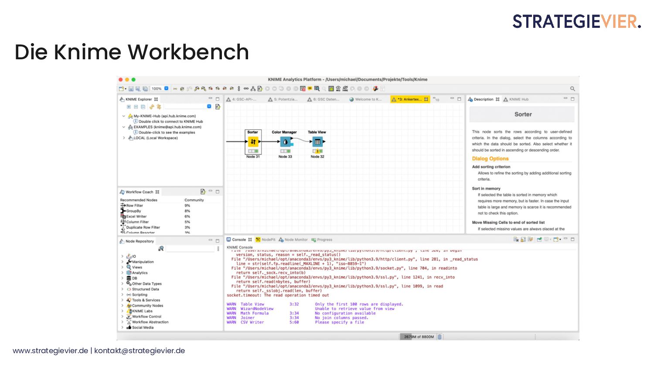This screenshot has height=368, width=654.
Task: Click the yellow annotation note toolbar icon
Action: coord(310,89)
